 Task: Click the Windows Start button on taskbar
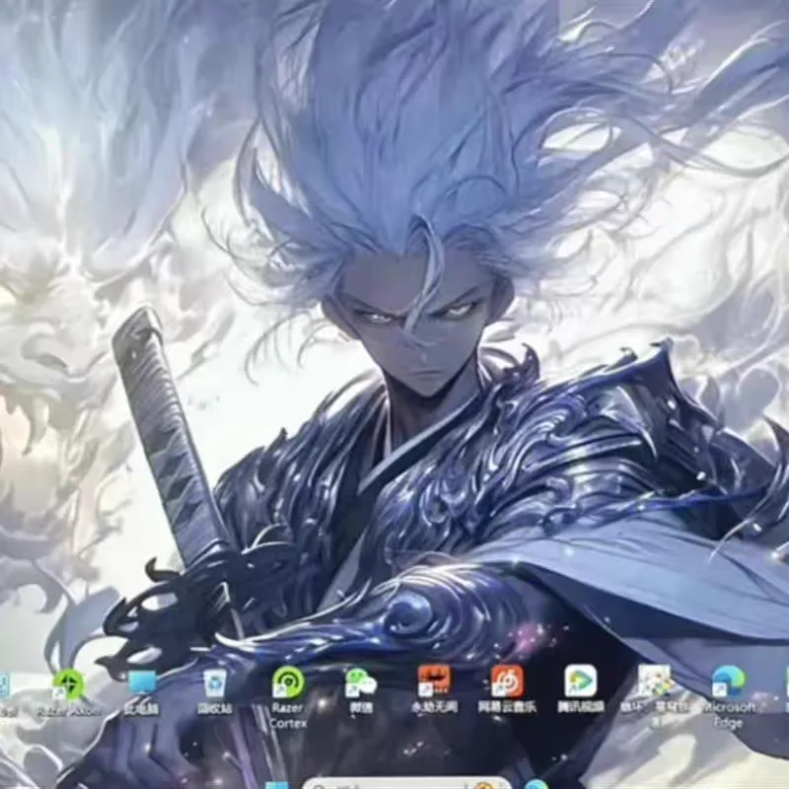point(277,785)
